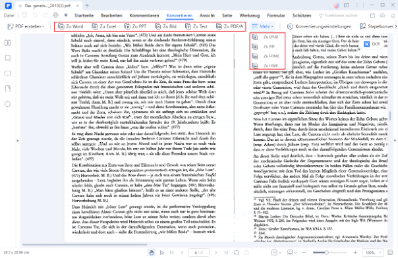This screenshot has height=258, width=398.
Task: Convert to image with Zu Bild
Action: tap(165, 26)
